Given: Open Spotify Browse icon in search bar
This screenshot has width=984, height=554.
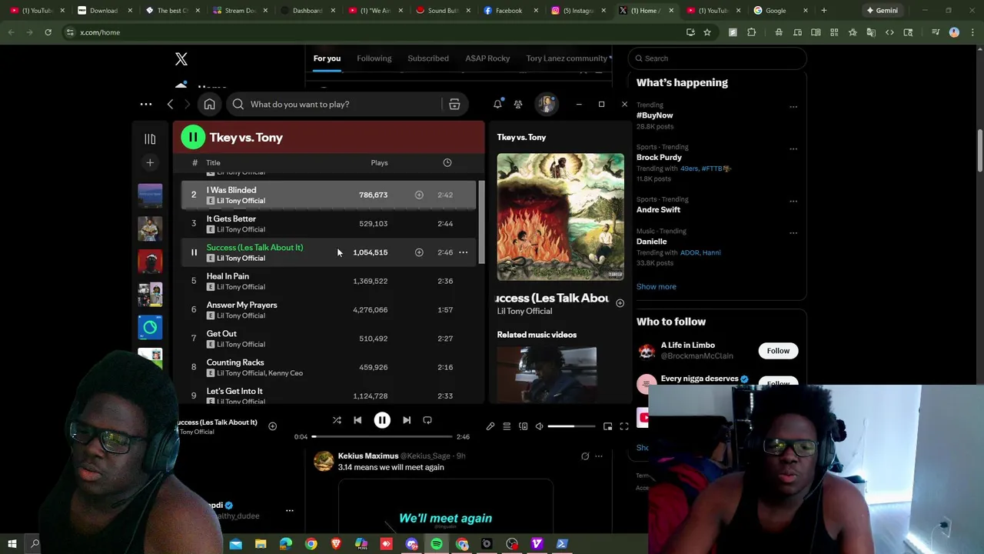Looking at the screenshot, I should pyautogui.click(x=454, y=104).
